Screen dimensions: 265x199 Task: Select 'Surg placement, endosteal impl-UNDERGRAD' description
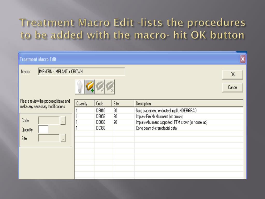[166, 111]
